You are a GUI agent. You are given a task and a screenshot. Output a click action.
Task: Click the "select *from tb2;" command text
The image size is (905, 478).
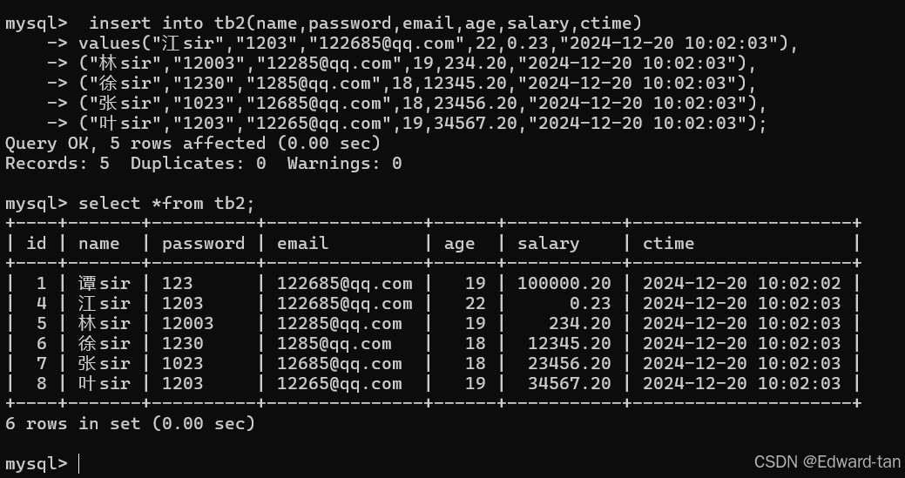[166, 203]
